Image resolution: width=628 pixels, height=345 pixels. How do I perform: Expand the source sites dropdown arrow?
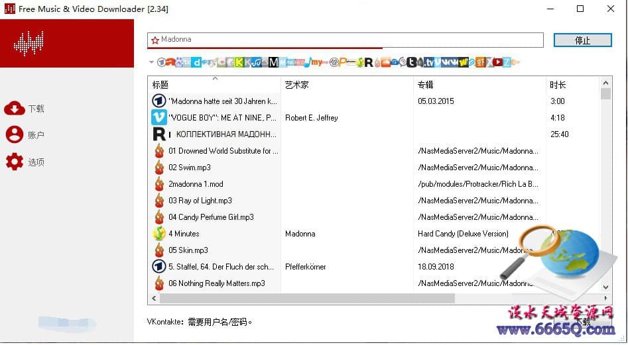[151, 62]
